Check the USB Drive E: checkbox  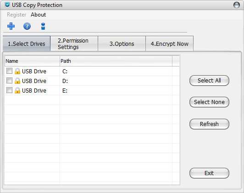[x=9, y=90]
